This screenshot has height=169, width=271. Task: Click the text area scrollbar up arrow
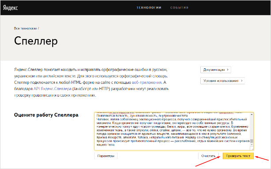click(x=252, y=114)
